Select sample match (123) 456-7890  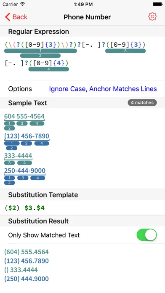click(x=27, y=136)
